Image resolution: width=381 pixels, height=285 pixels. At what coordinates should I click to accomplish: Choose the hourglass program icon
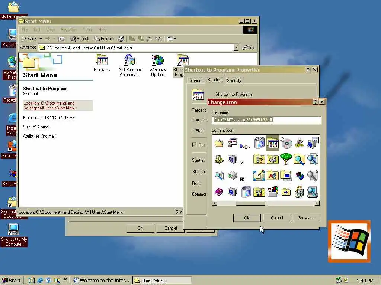coord(232,143)
